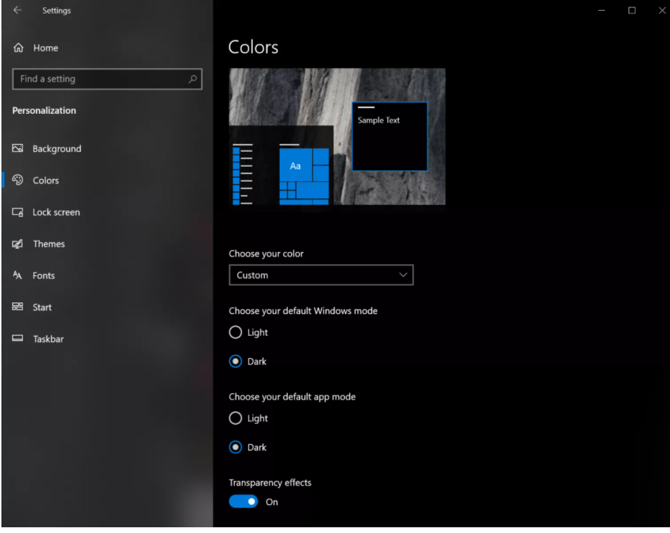Select Light for default Windows mode
This screenshot has height=533, width=670.
tap(236, 332)
